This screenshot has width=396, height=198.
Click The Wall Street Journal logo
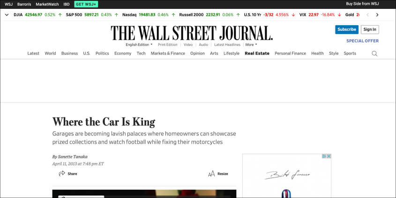coord(192,33)
